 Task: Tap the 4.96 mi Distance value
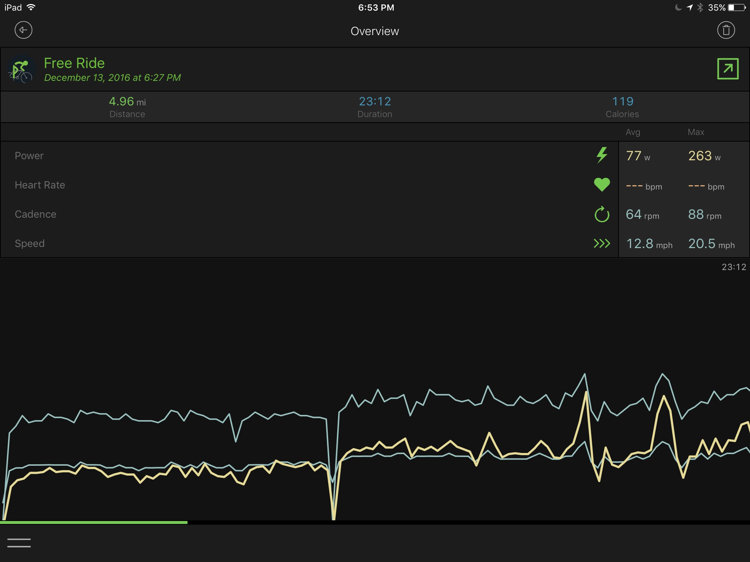point(127,101)
